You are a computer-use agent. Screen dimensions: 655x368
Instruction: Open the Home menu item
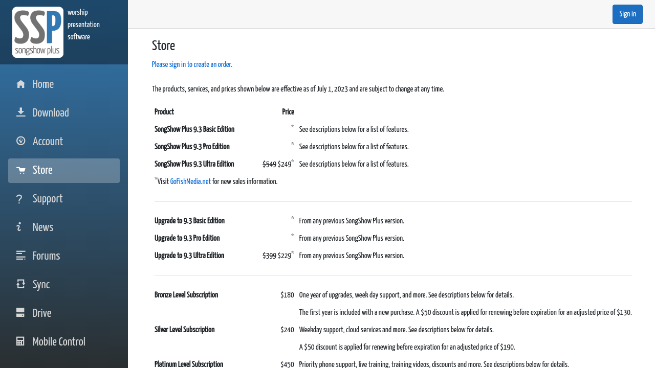click(43, 84)
